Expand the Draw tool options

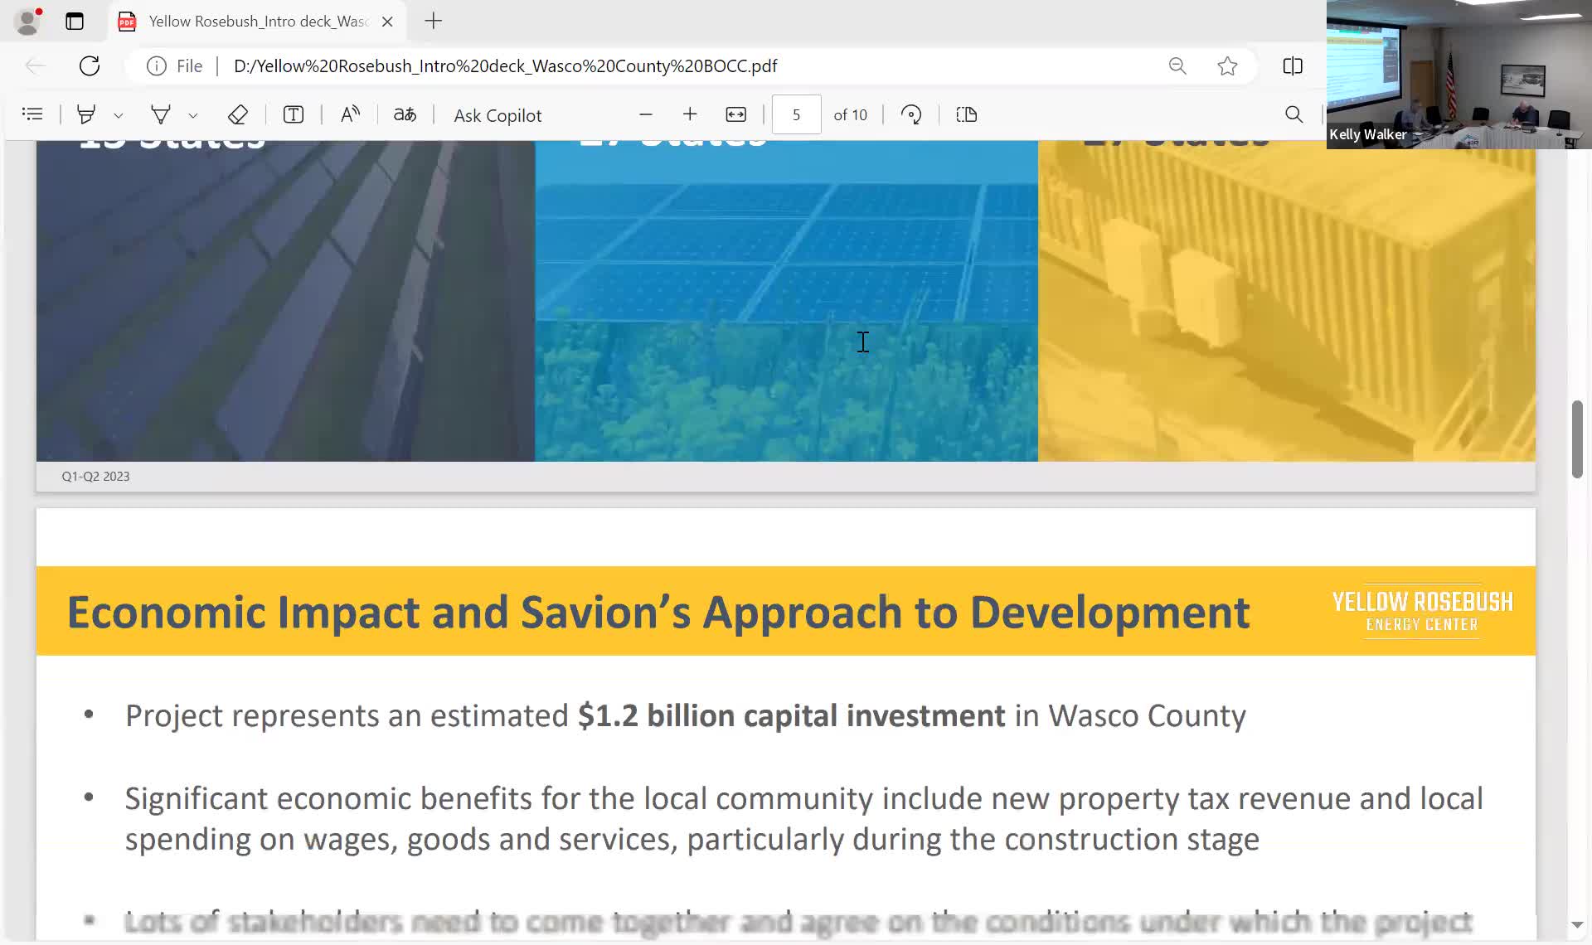point(193,115)
